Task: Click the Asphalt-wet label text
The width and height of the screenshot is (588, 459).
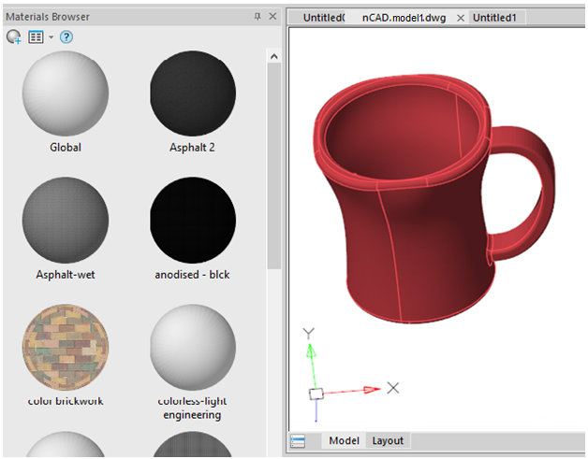Action: (66, 275)
